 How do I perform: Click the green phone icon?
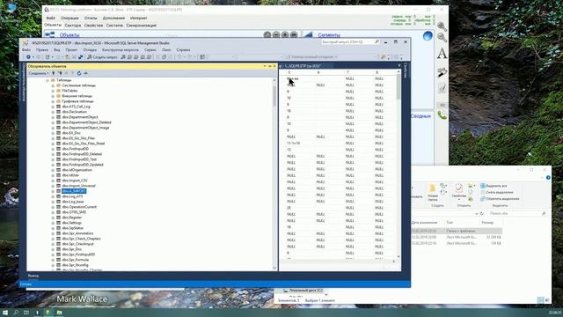442,115
